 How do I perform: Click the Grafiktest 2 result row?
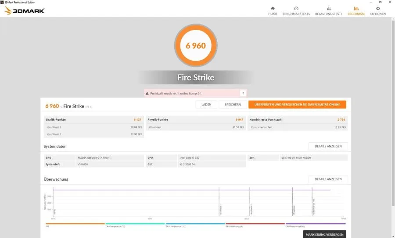[93, 134]
